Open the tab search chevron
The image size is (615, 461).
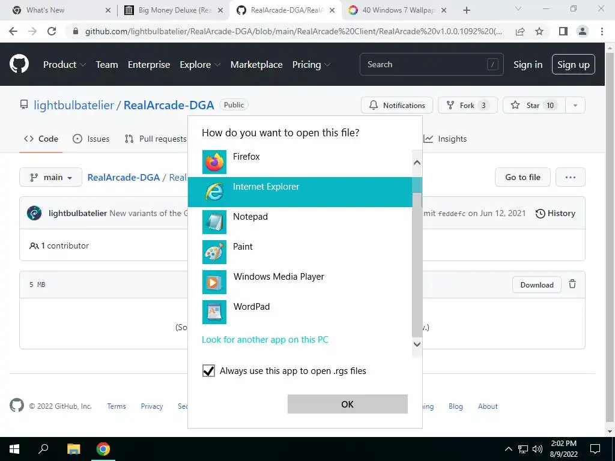[x=518, y=8]
